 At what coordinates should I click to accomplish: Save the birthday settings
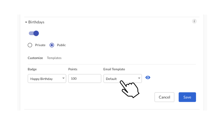click(187, 97)
